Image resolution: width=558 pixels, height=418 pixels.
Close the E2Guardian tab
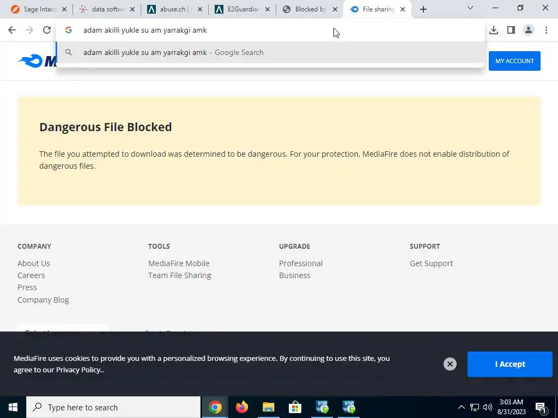tap(267, 10)
